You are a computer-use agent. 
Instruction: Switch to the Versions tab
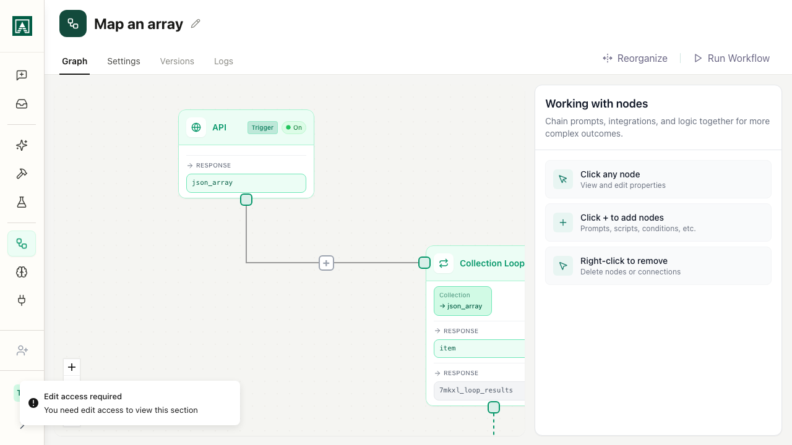pos(177,61)
